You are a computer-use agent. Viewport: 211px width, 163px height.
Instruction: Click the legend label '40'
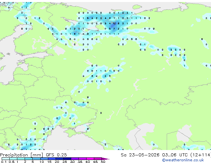(88, 162)
